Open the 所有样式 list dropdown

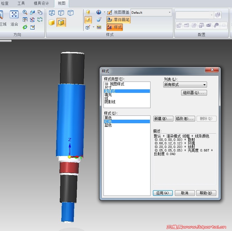tap(185, 85)
